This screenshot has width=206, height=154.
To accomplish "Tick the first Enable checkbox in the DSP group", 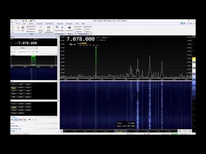I will [76, 29].
